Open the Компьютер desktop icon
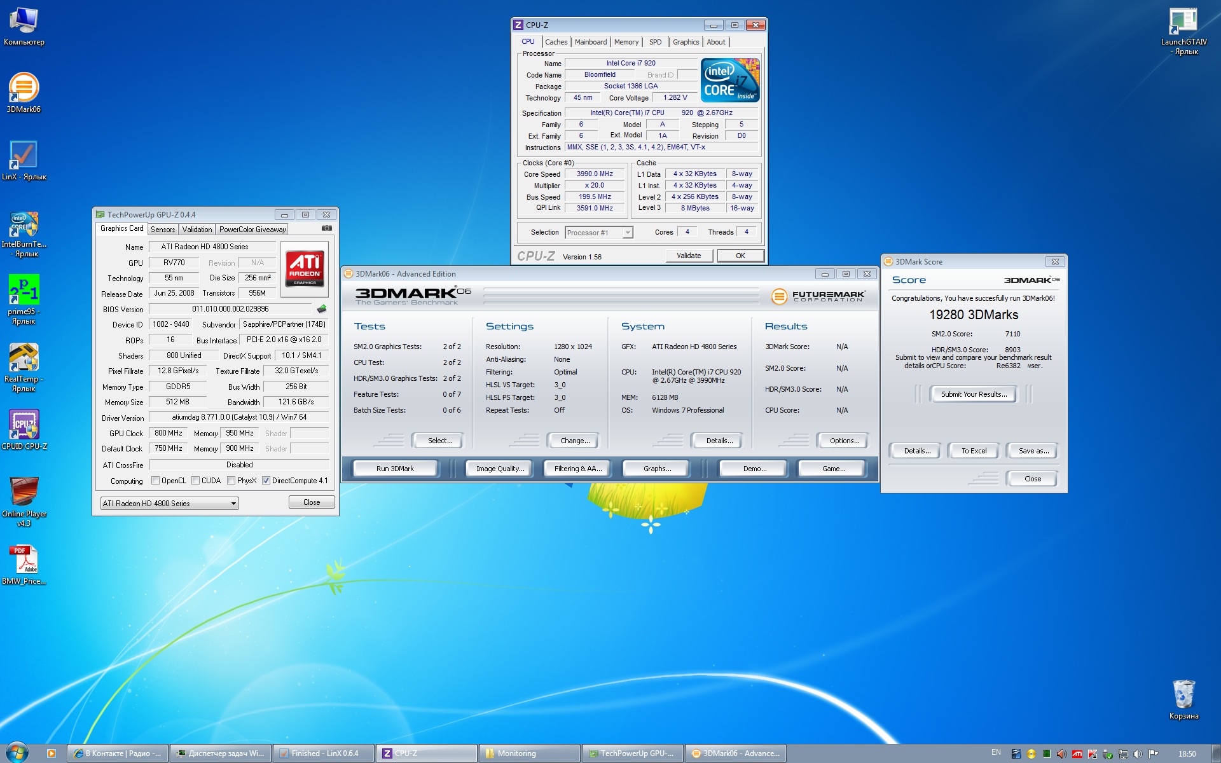The width and height of the screenshot is (1221, 763). point(24,27)
